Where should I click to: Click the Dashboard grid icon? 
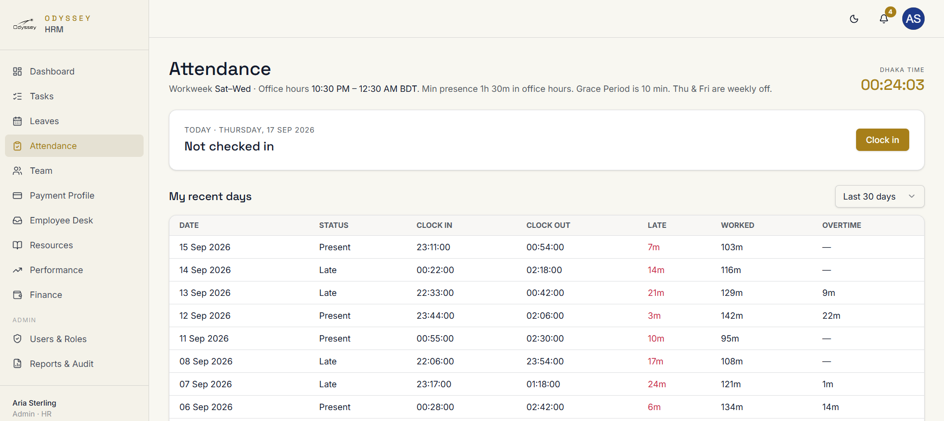click(x=17, y=71)
